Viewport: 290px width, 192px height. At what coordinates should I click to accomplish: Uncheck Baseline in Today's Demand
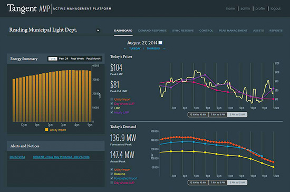[112, 174]
